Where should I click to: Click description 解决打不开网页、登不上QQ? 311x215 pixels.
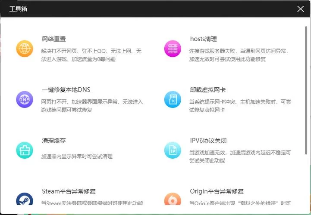coord(91,55)
